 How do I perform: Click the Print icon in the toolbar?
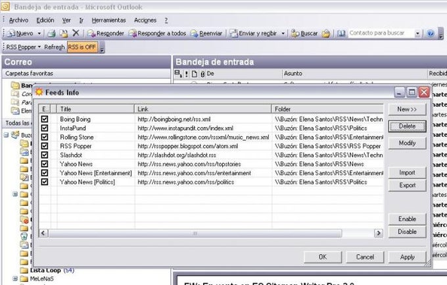[x=51, y=34]
